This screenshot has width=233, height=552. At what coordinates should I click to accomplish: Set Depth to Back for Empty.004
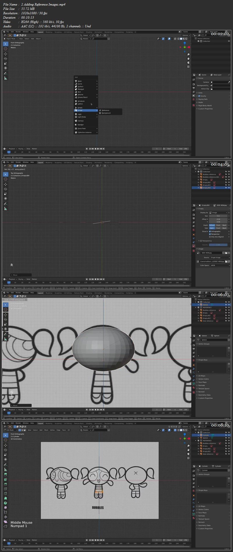coord(224,225)
